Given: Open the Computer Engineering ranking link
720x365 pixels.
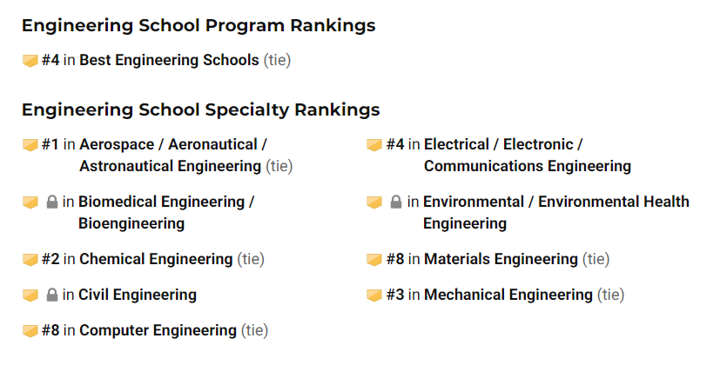Looking at the screenshot, I should (158, 331).
